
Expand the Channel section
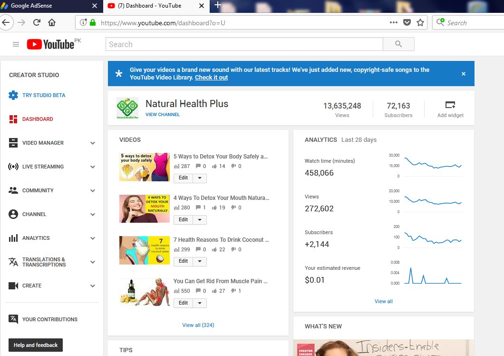coord(93,214)
